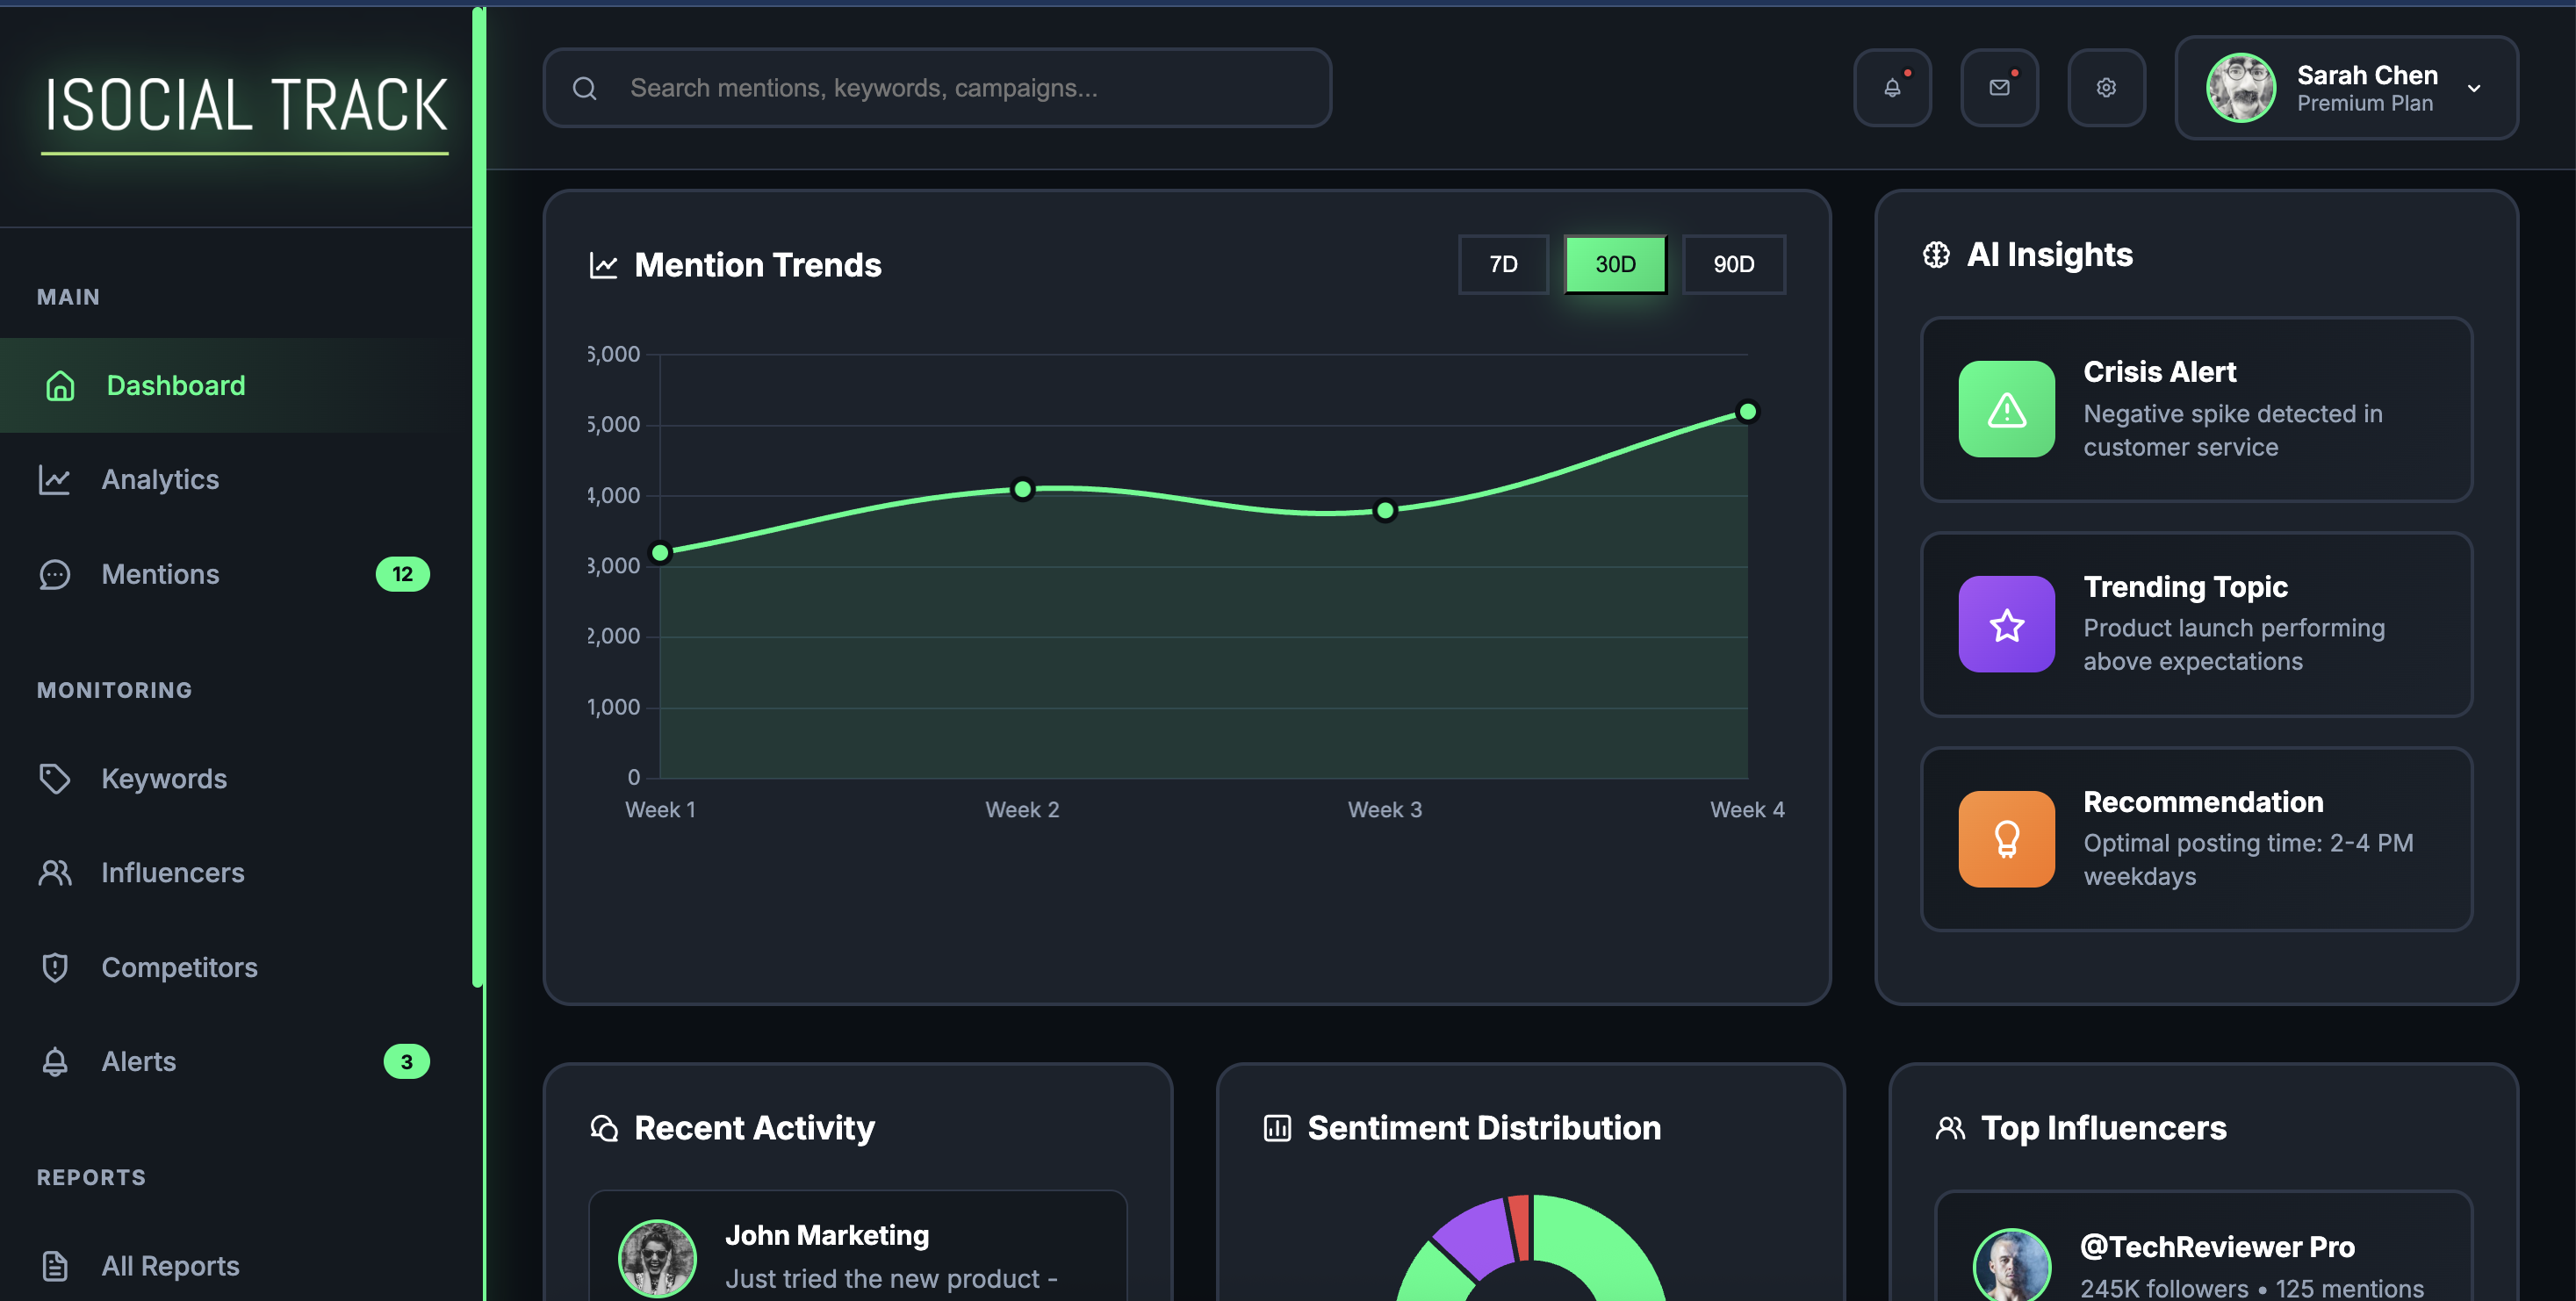
Task: Click the orange Recommendation lightbulb icon
Action: tap(2006, 839)
